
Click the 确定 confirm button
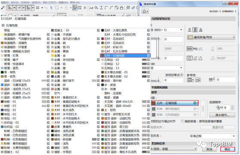228,149
